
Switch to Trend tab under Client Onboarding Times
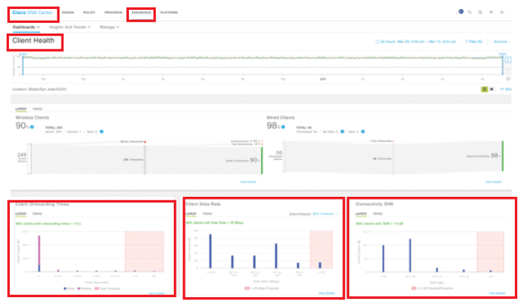[37, 214]
